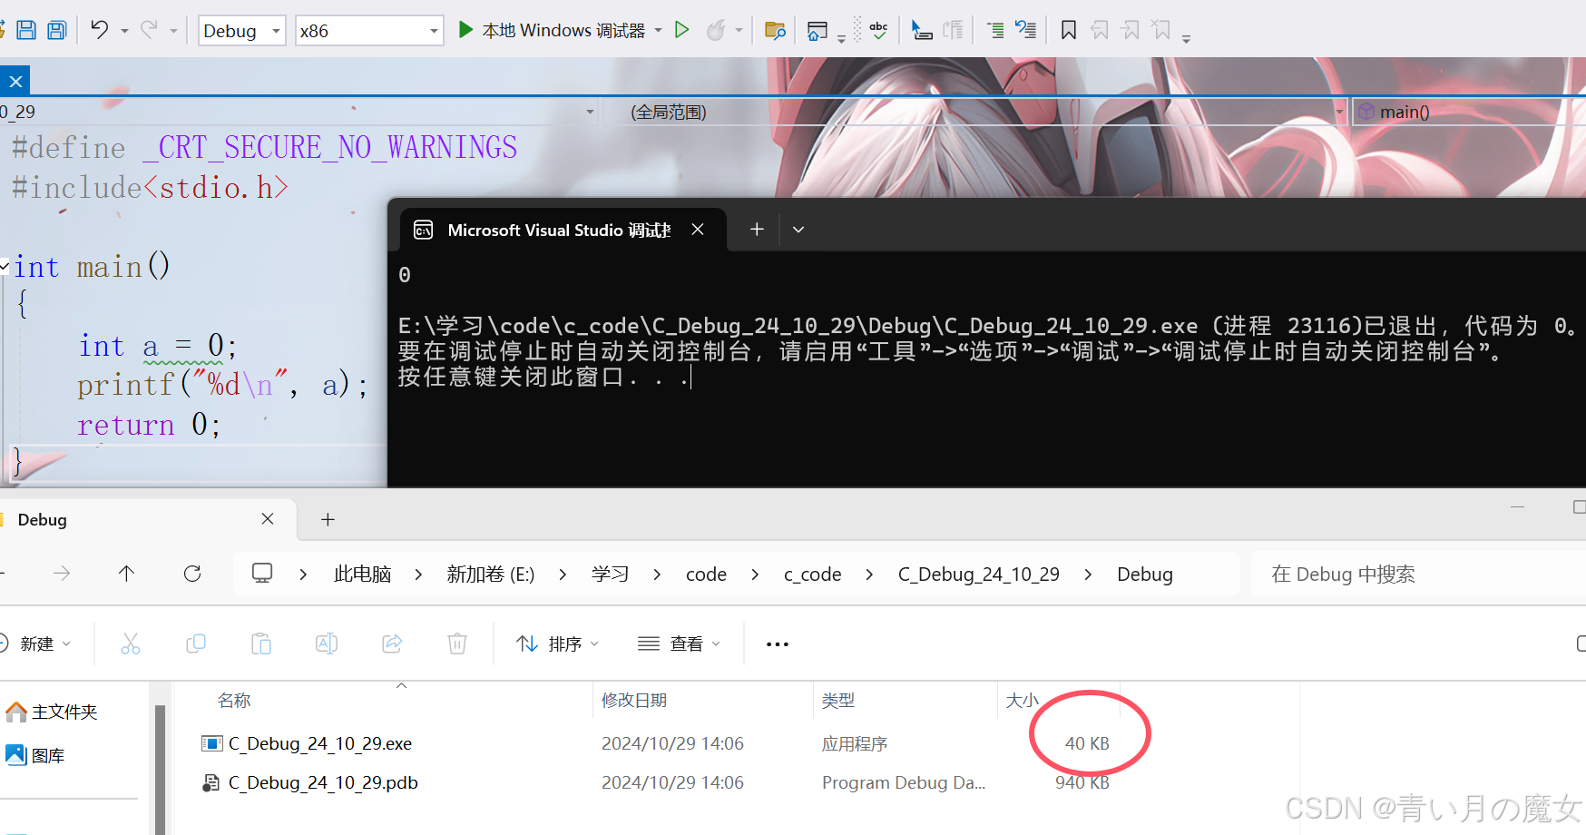The image size is (1586, 835).
Task: Open the project dropdown ending in 0_29
Action: (x=299, y=112)
